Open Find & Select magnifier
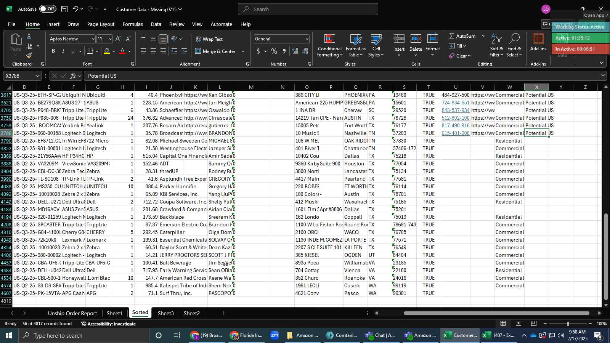 click(x=514, y=45)
